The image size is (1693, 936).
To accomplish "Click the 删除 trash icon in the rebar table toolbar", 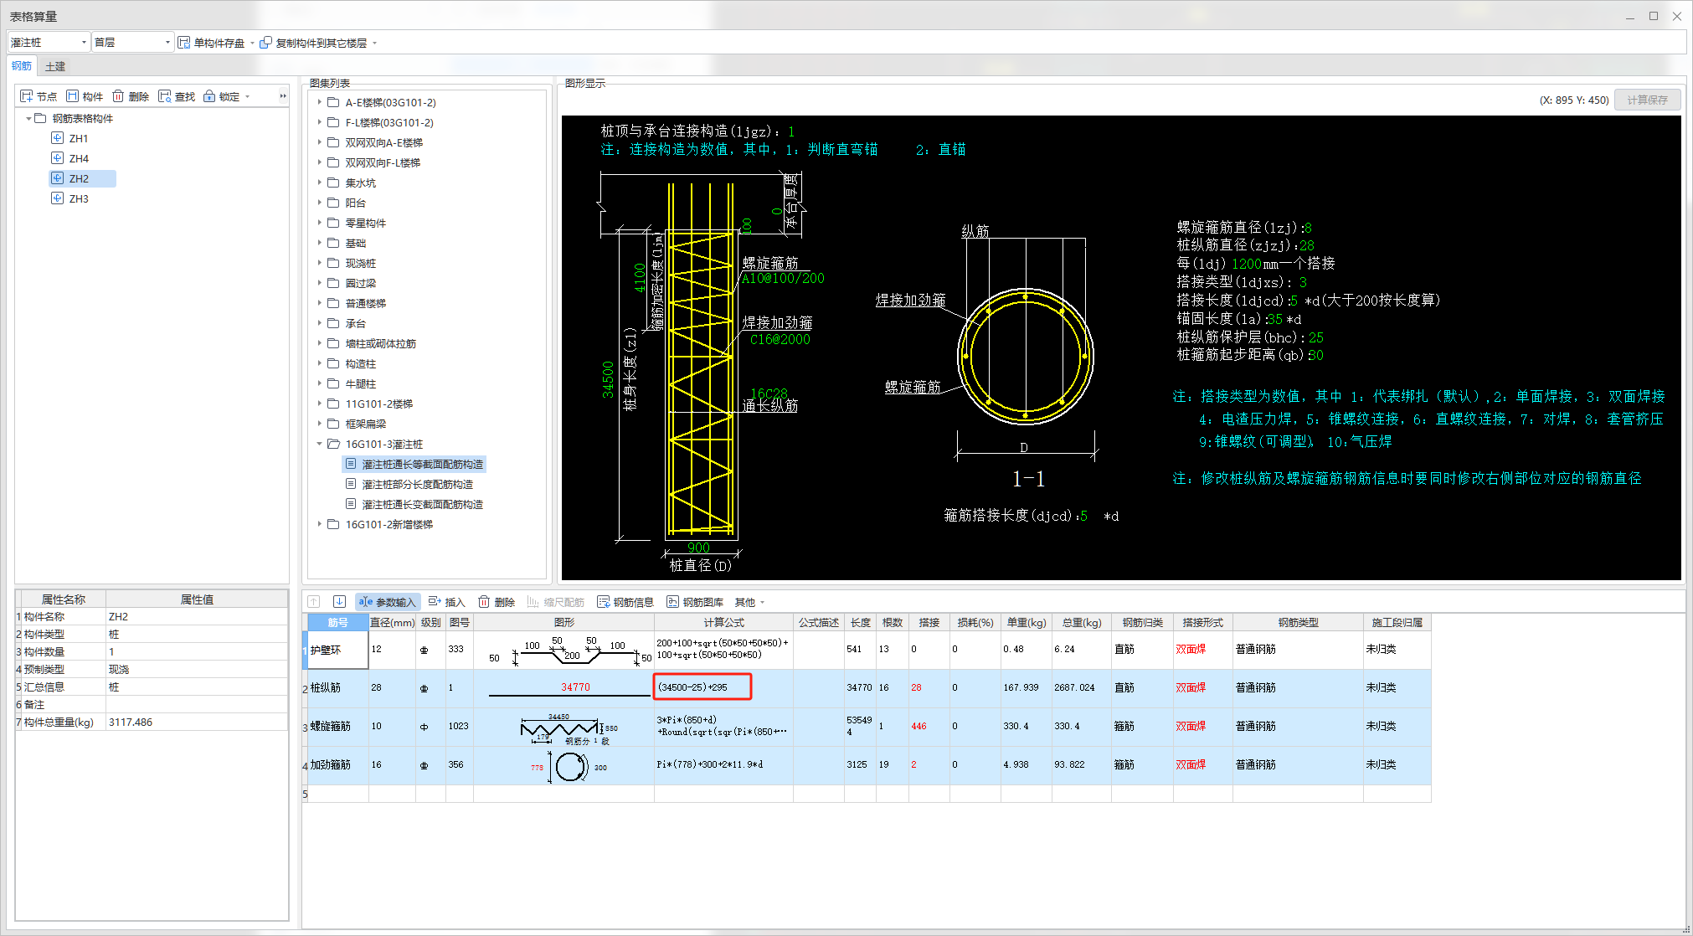I will click(x=485, y=601).
